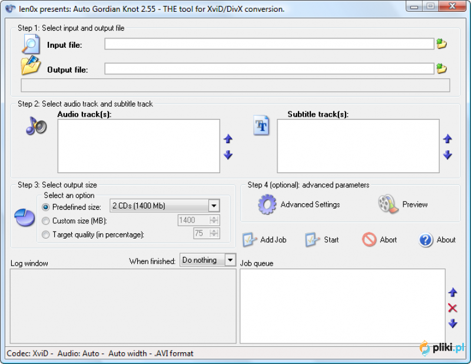
Task: Click the progress bar under Output file
Action: point(235,85)
